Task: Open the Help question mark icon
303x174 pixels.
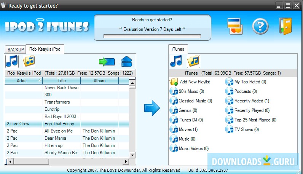Action: point(260,26)
